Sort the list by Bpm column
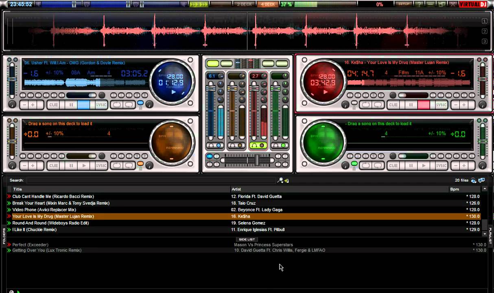494x293 pixels. 465,189
